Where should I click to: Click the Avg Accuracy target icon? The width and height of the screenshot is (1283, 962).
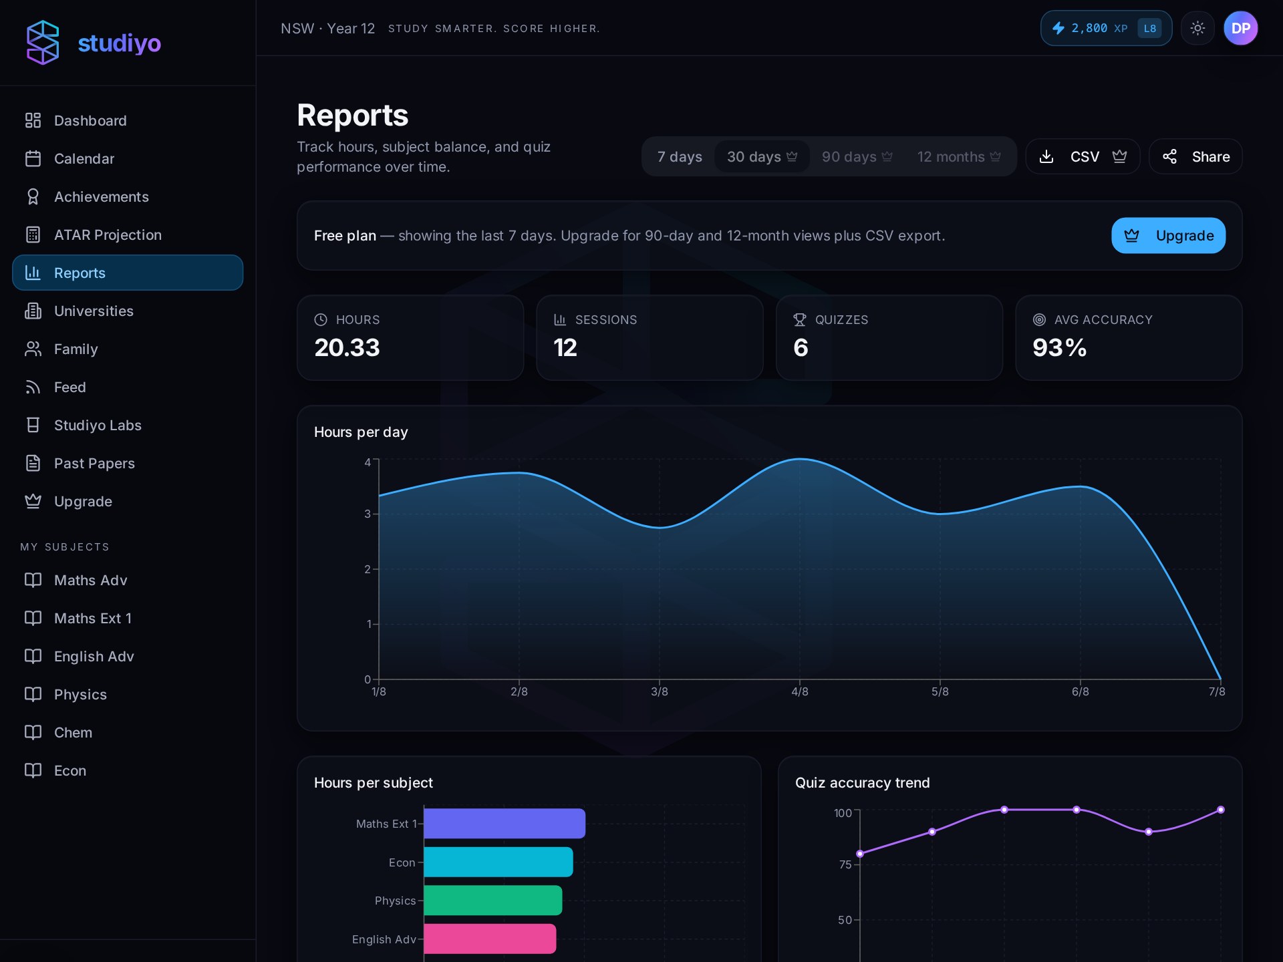tap(1039, 319)
